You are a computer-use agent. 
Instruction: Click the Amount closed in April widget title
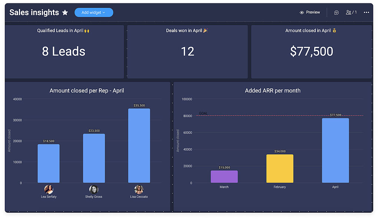[x=311, y=31]
